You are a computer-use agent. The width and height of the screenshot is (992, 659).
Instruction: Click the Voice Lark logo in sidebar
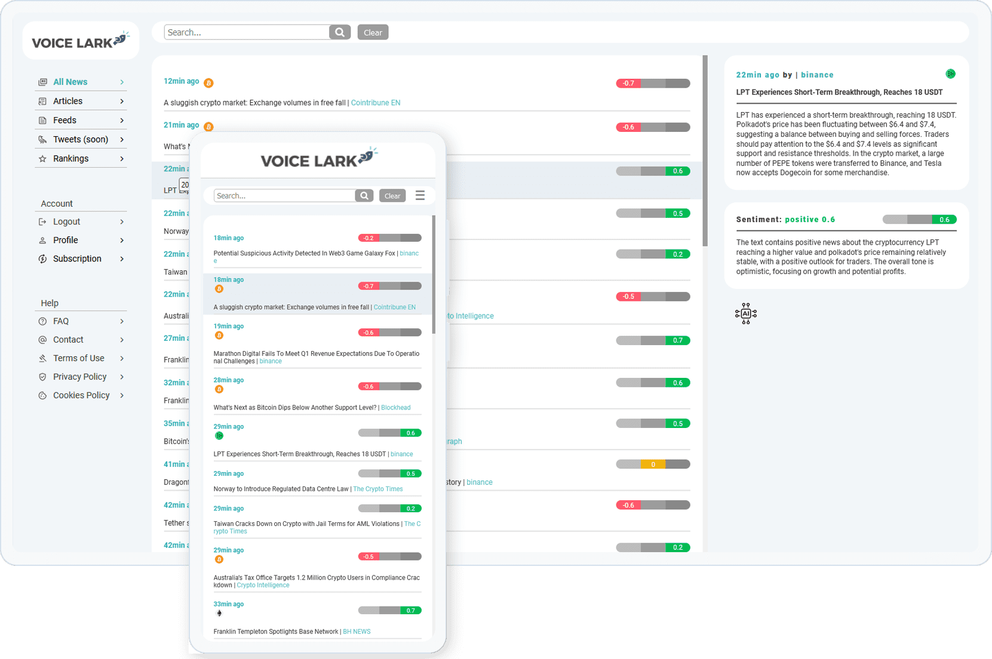tap(81, 41)
